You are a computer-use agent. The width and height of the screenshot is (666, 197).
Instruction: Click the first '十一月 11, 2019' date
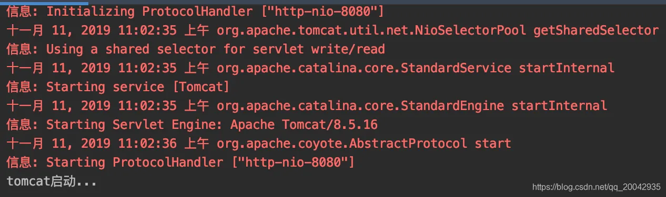(59, 30)
